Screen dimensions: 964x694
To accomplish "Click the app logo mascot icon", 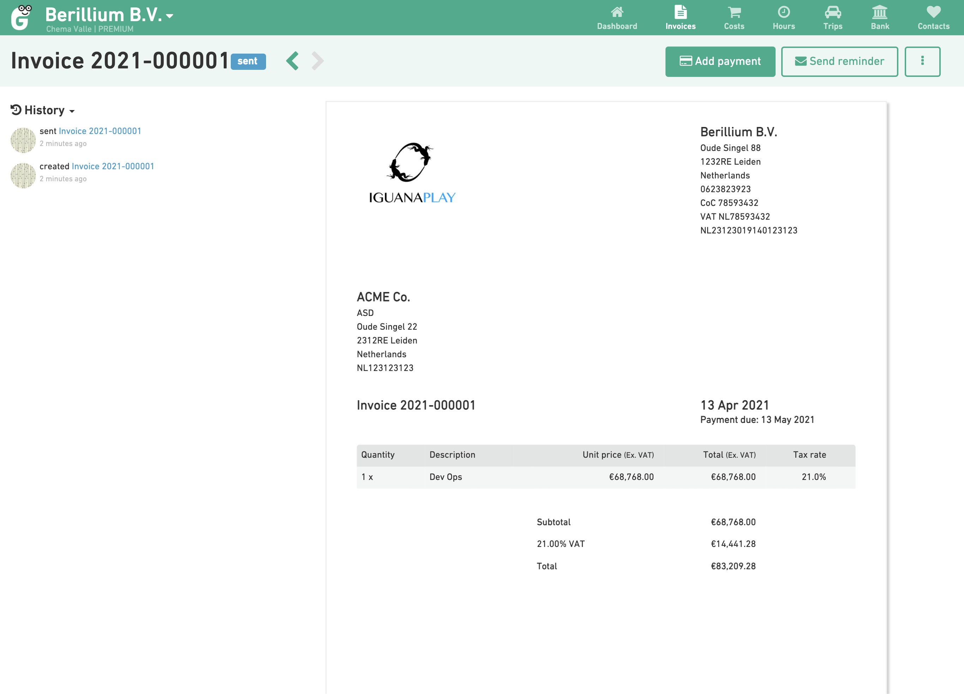I will click(x=21, y=17).
